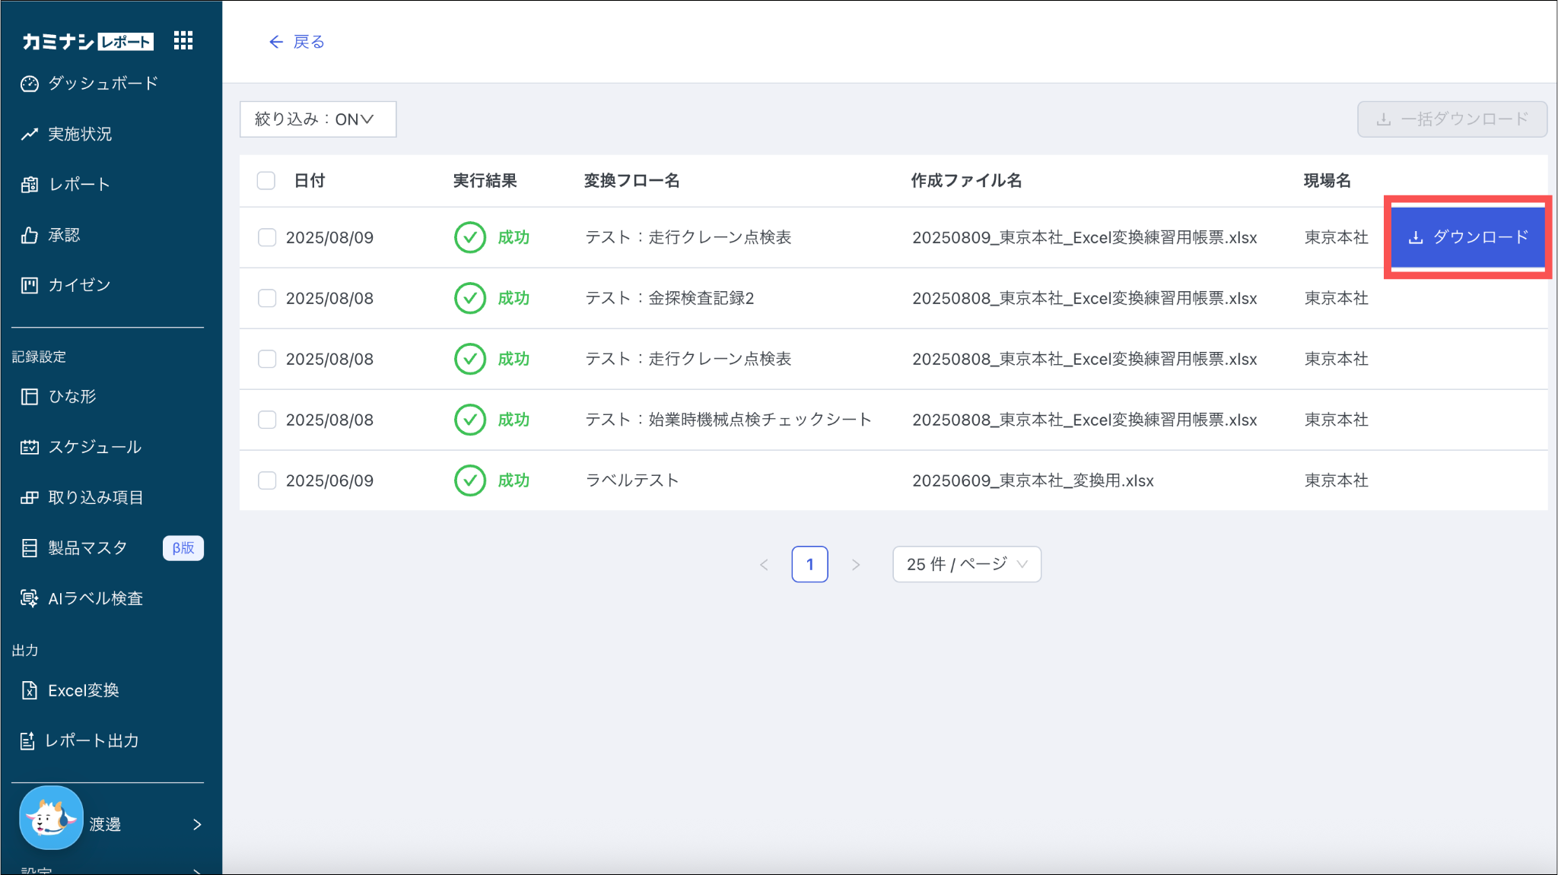
Task: Open 取り込み項目 in the sidebar
Action: [95, 497]
